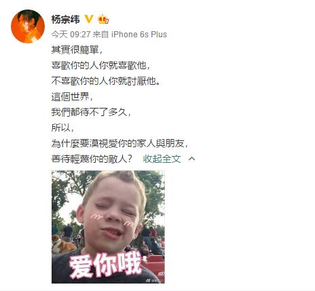Click the line 我們都待不了多久
Image resolution: width=315 pixels, height=291 pixels.
(x=91, y=112)
